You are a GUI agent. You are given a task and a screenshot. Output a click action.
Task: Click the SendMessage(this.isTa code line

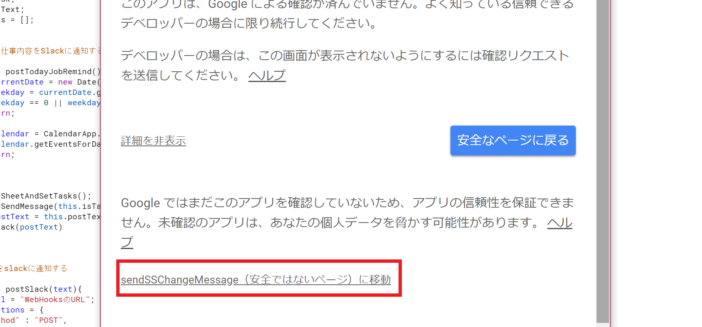[50, 206]
